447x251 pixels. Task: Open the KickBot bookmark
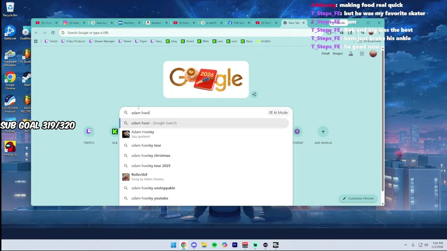click(x=264, y=41)
